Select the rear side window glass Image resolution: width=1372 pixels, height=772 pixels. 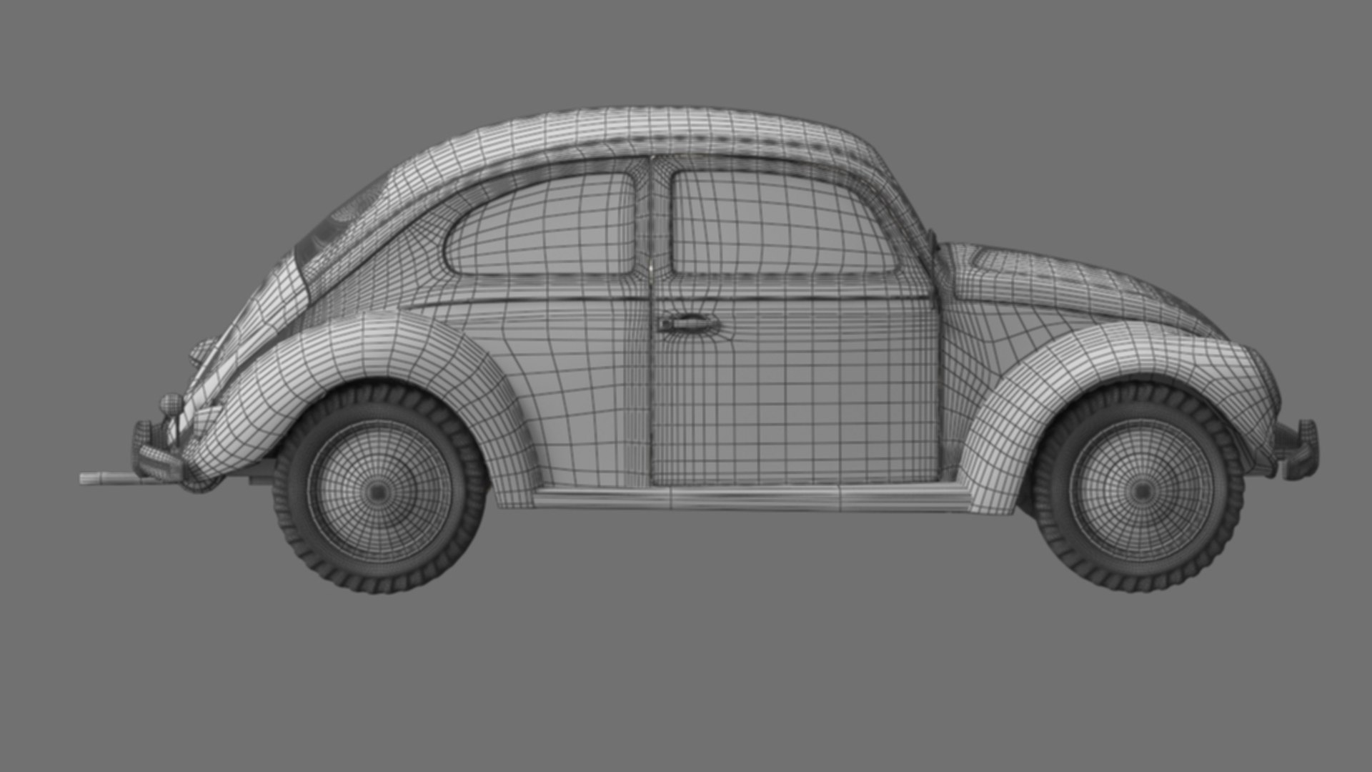coord(542,225)
